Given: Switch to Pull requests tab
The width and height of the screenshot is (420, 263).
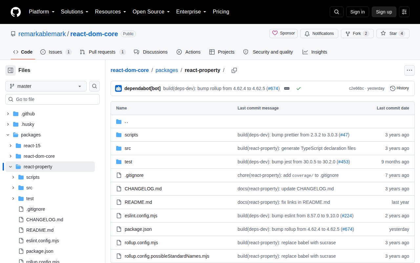Looking at the screenshot, I should pyautogui.click(x=103, y=52).
